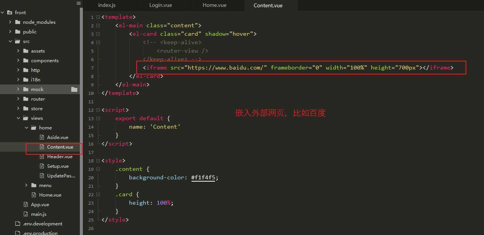Click the router folder icon
Viewport: 484px width, 235px height.
(x=26, y=99)
